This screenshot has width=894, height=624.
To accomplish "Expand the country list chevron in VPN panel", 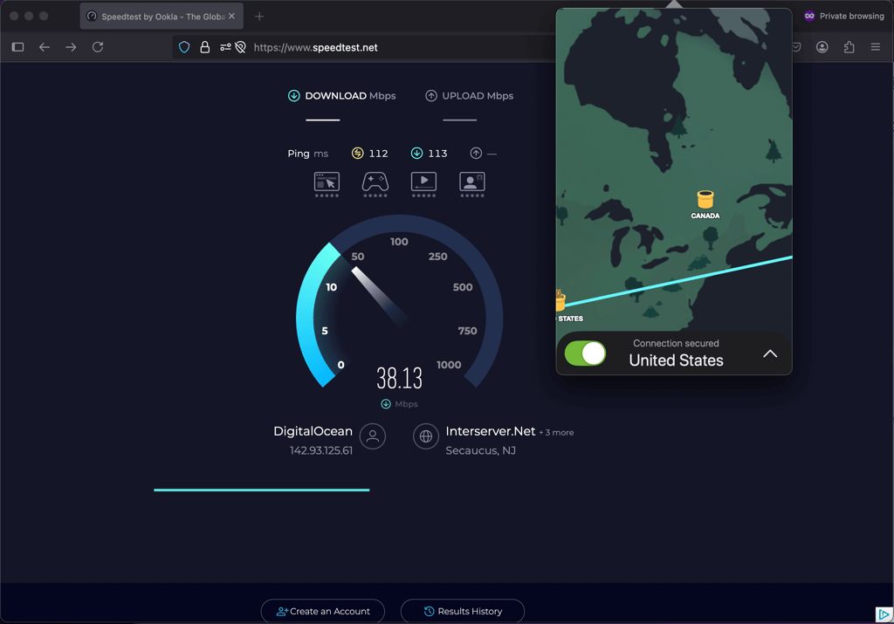I will point(770,353).
